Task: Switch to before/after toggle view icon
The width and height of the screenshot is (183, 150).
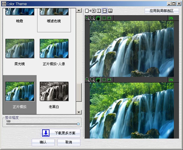Action: tap(94, 11)
